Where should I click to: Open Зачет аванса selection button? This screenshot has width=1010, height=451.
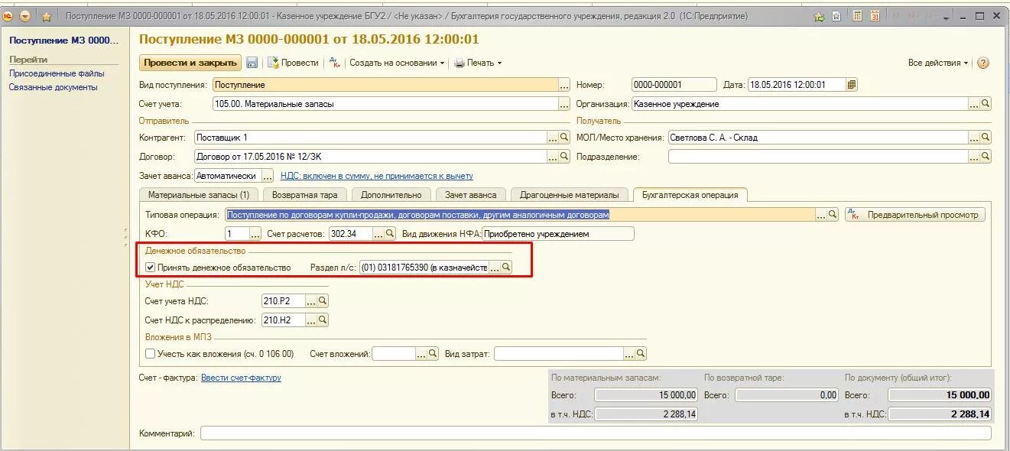268,176
